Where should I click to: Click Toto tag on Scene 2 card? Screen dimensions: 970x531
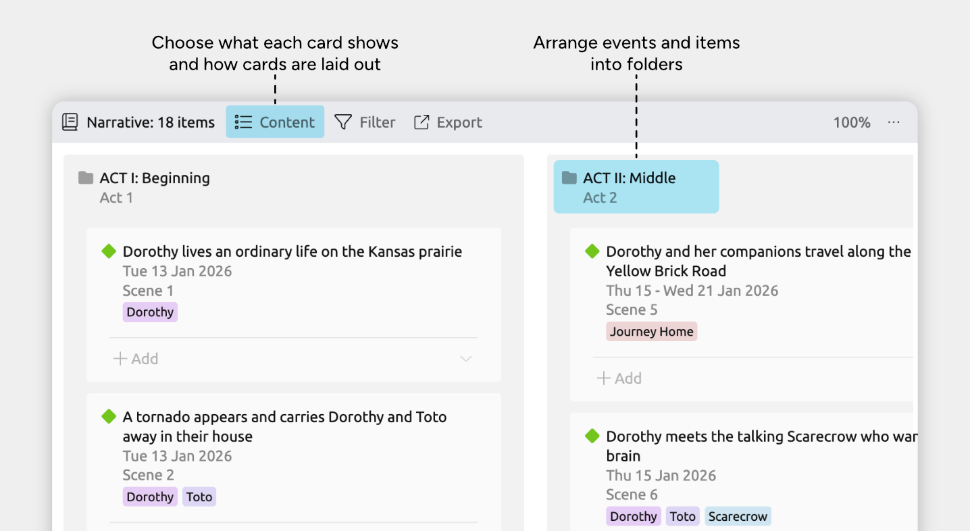199,497
